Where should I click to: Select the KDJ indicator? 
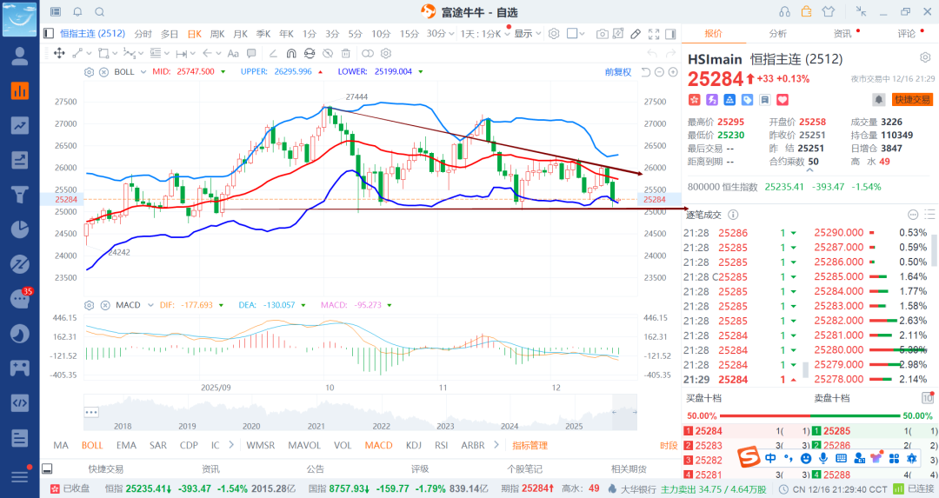click(x=413, y=445)
